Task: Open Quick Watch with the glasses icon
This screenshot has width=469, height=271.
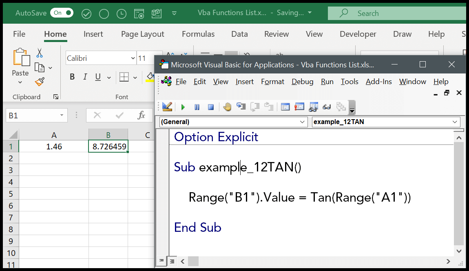Action: click(x=327, y=107)
